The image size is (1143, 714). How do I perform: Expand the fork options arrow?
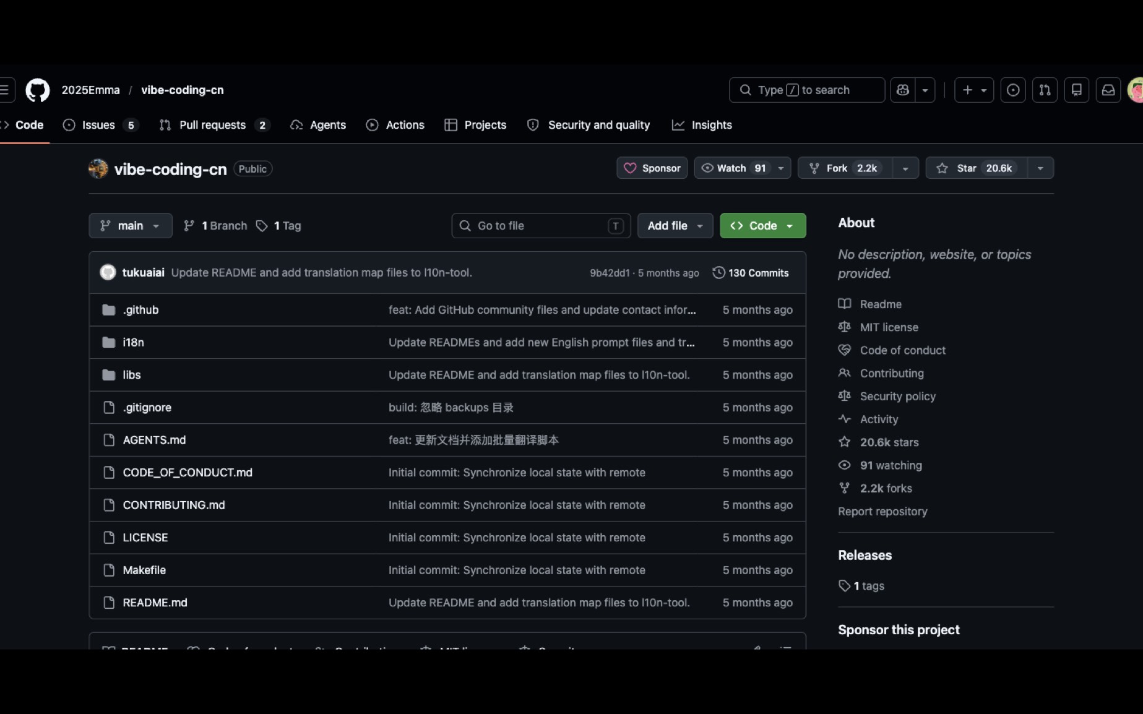tap(905, 168)
